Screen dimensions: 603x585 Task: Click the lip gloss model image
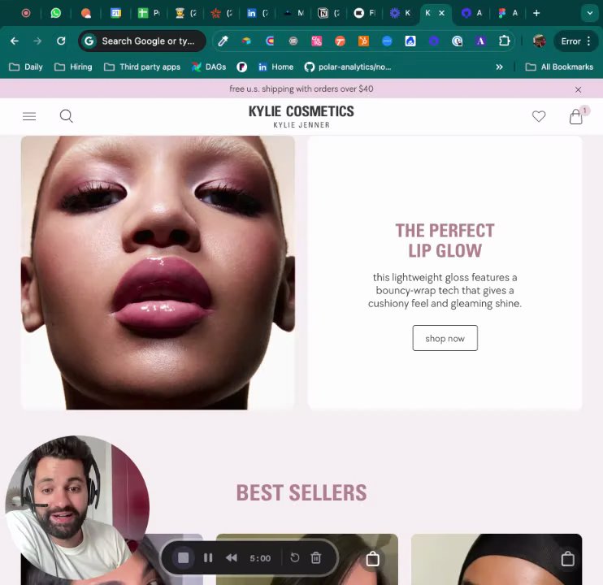pos(158,272)
